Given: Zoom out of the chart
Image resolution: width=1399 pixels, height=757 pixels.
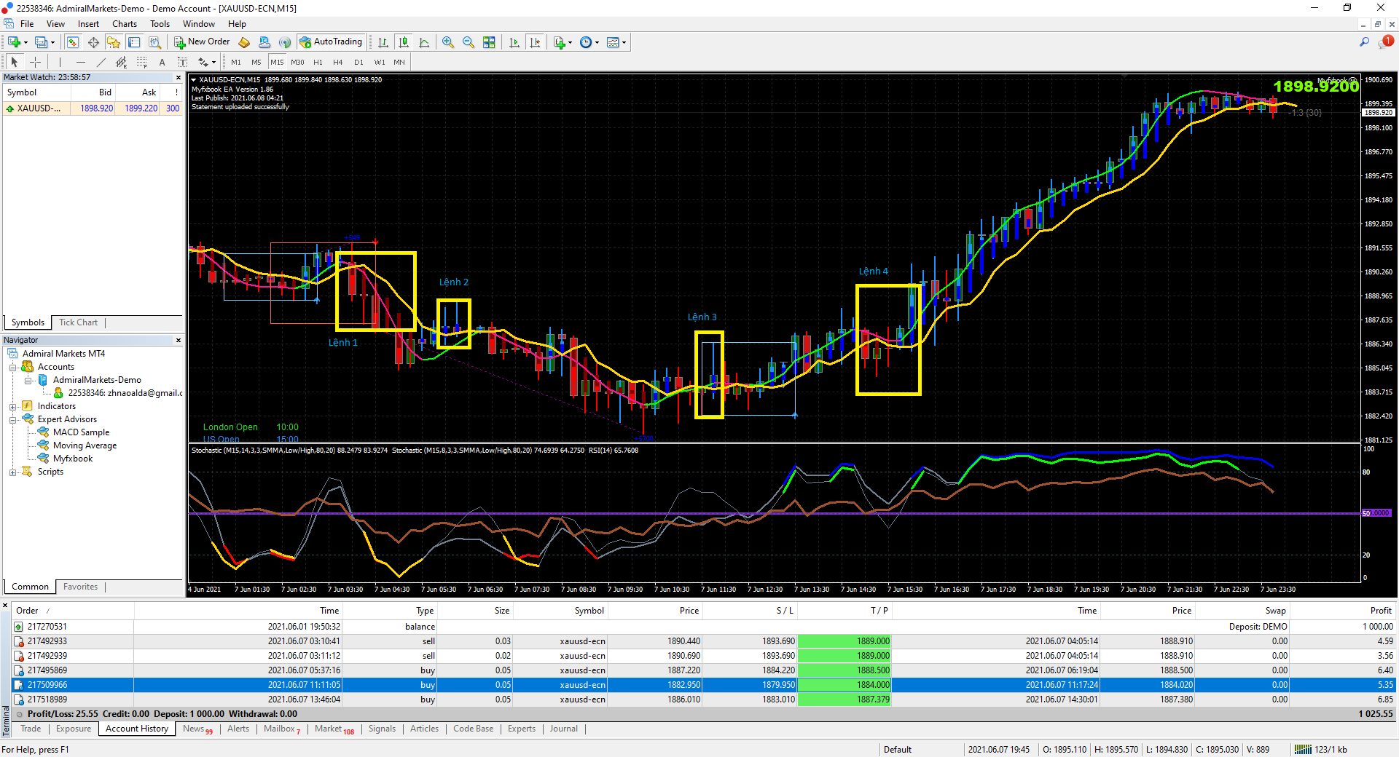Looking at the screenshot, I should coord(469,42).
